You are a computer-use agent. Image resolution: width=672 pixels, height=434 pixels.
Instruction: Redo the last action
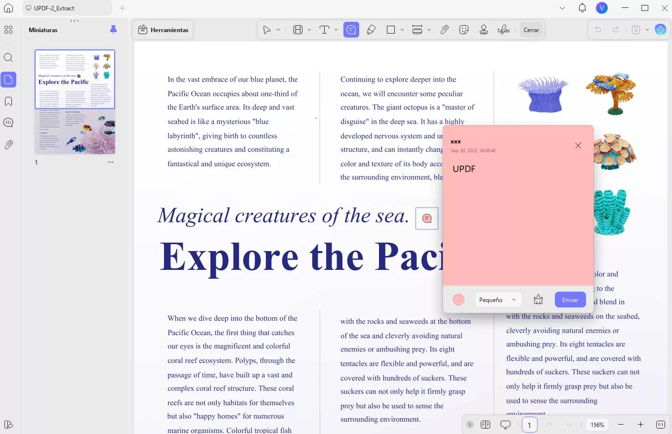click(616, 30)
